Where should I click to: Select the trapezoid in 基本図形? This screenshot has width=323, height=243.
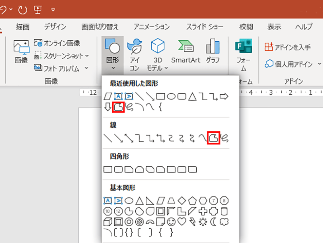171,201
